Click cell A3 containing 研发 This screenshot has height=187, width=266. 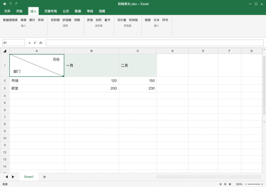point(37,88)
